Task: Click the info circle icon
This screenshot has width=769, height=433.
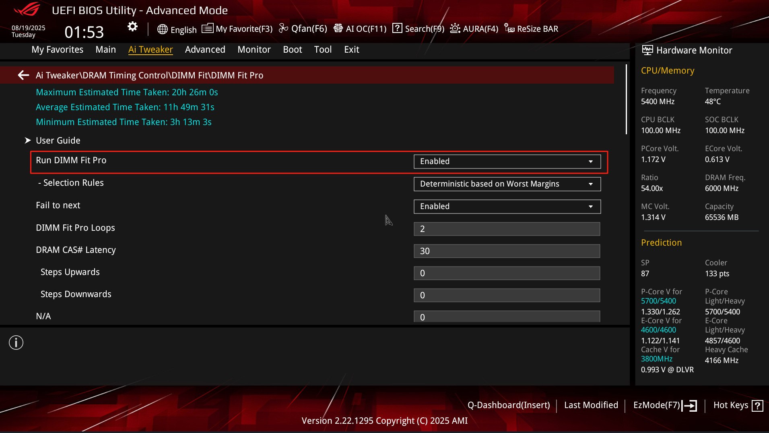Action: 16,343
